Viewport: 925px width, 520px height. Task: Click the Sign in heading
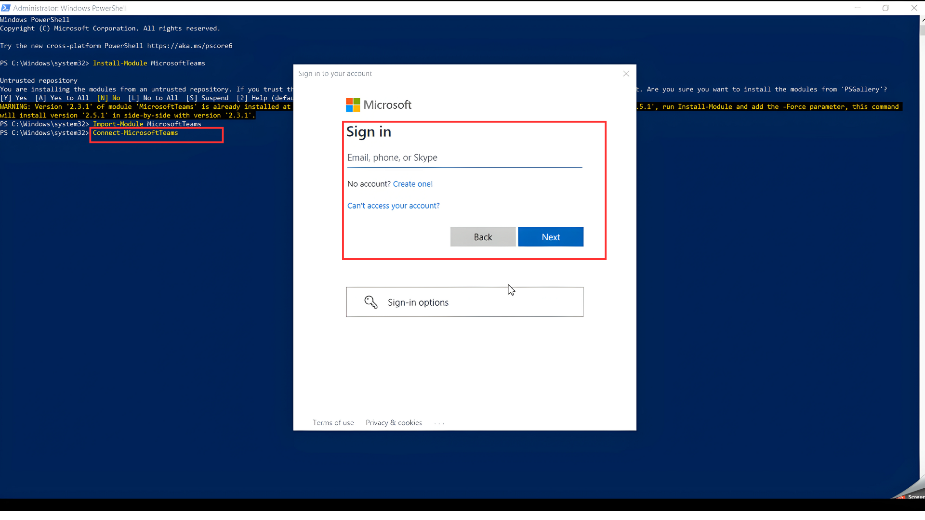(x=369, y=132)
